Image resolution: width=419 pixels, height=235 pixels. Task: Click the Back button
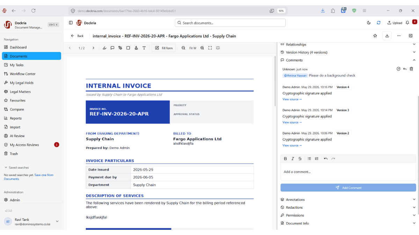(77, 36)
